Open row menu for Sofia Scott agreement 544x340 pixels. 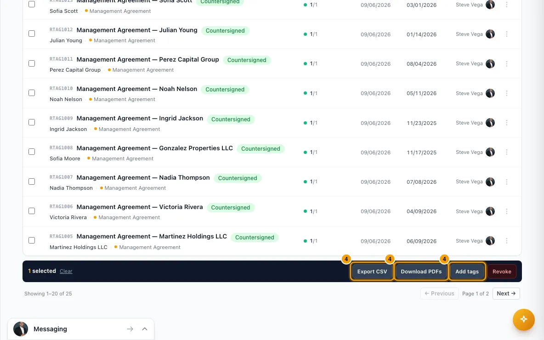pos(506,5)
